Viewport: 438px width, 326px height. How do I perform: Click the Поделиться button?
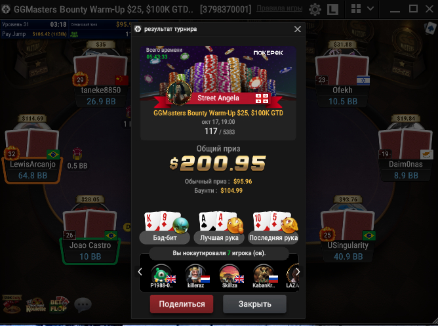pyautogui.click(x=182, y=304)
